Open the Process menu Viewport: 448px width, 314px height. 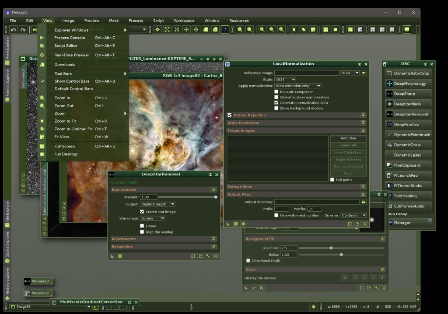tap(136, 21)
